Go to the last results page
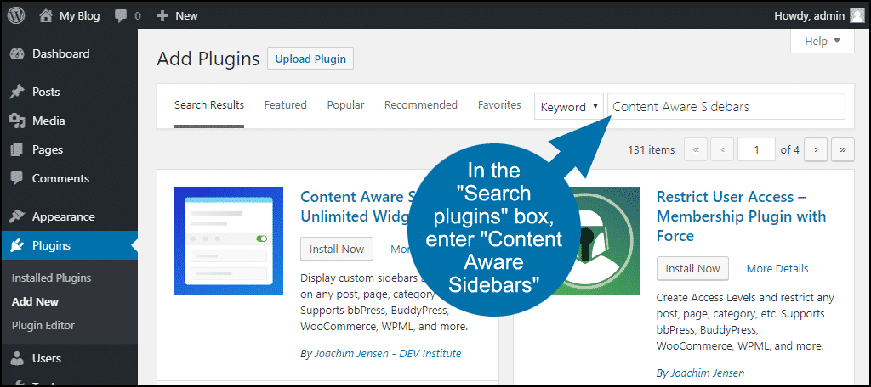The width and height of the screenshot is (871, 387). click(843, 149)
